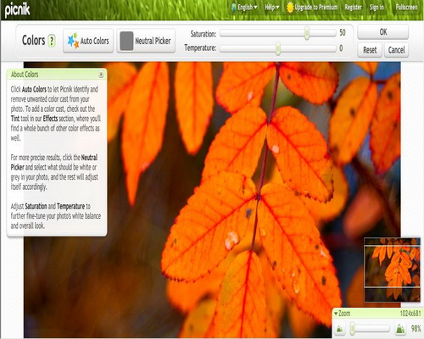Click the sun icon beside Upgrade to Premium
Screen dimensions: 424x339
[290, 8]
